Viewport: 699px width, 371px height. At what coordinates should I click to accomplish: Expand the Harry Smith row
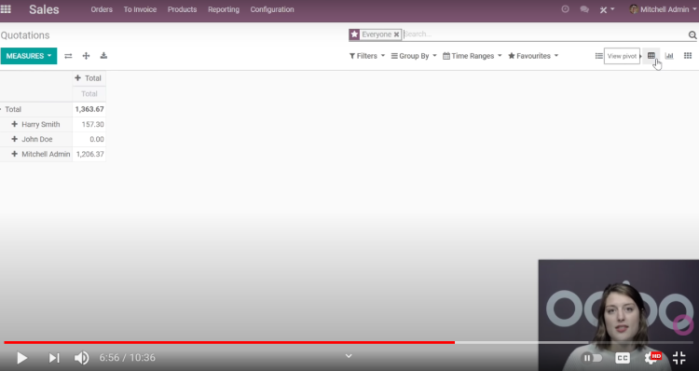(14, 124)
